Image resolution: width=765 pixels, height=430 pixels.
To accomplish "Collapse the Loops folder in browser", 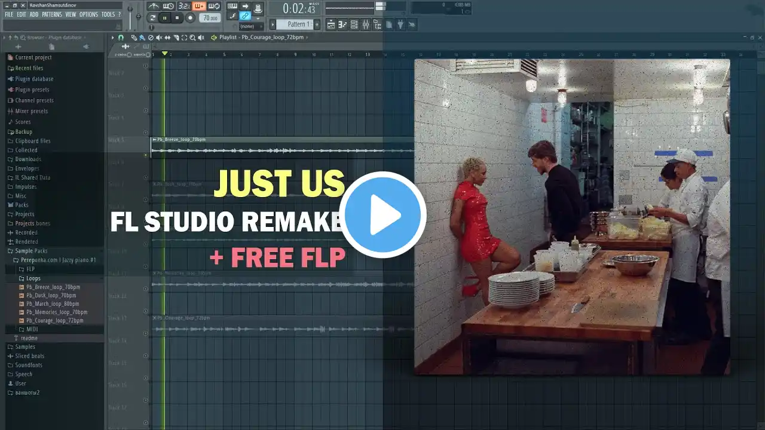I will point(33,278).
